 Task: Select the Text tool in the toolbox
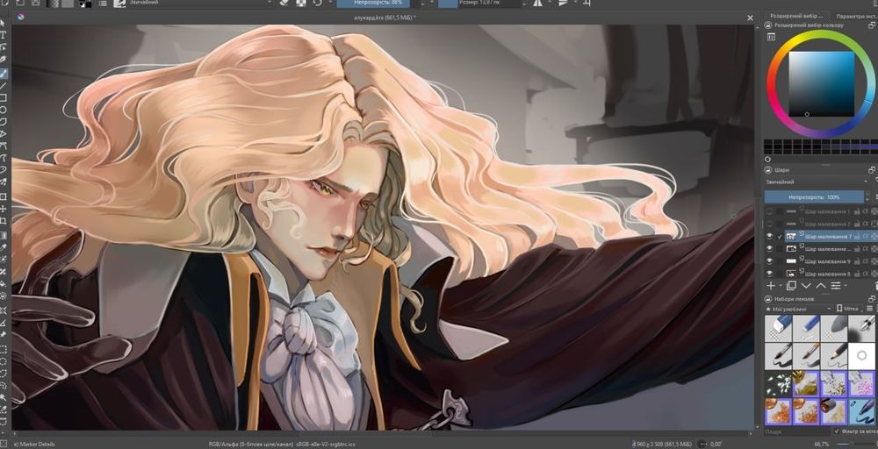point(4,35)
